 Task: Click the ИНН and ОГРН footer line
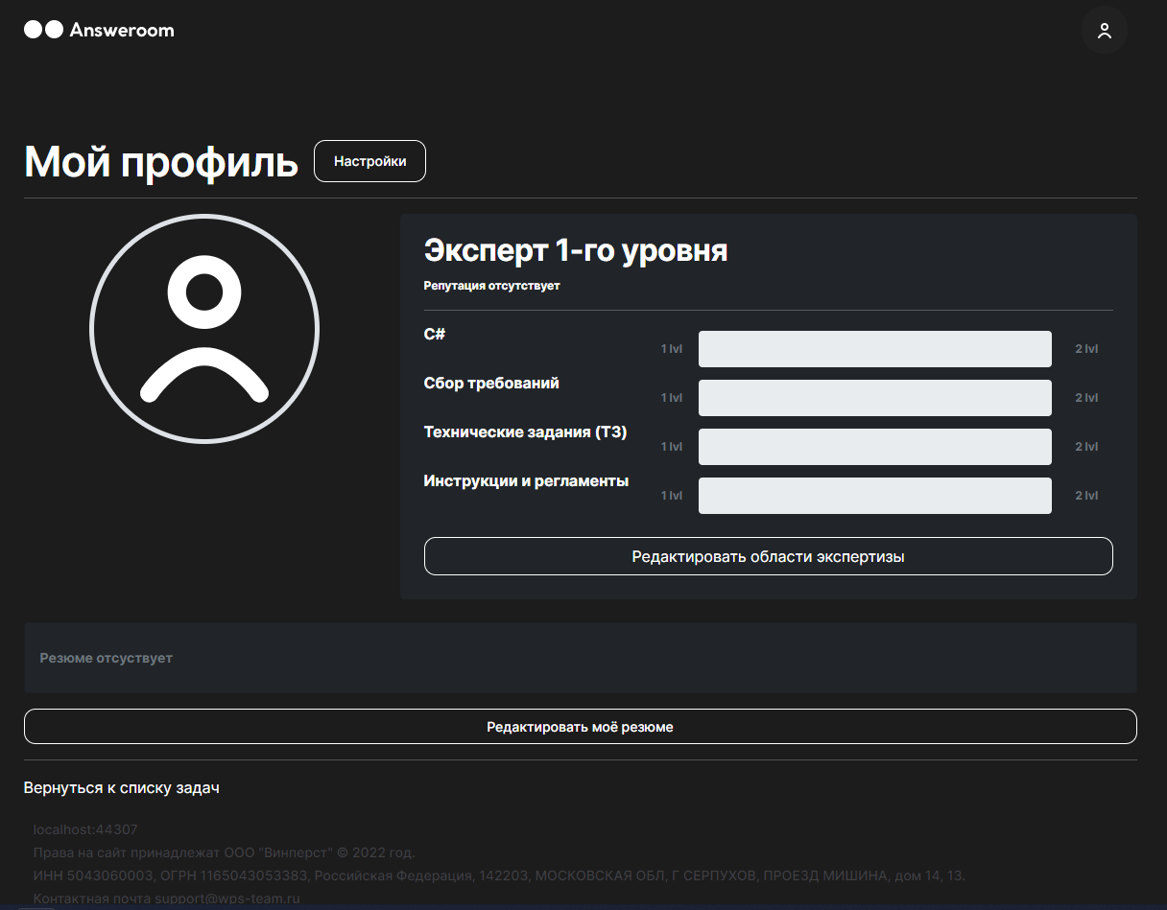click(x=499, y=875)
